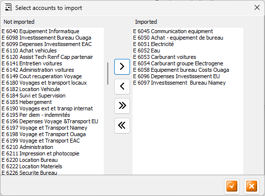Select E 6141 Entretien voitures

pyautogui.click(x=52, y=63)
